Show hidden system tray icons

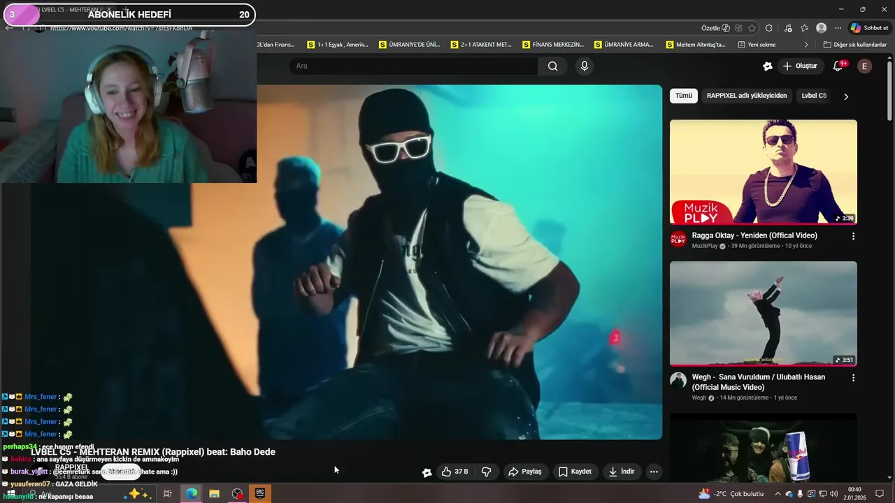pos(778,494)
